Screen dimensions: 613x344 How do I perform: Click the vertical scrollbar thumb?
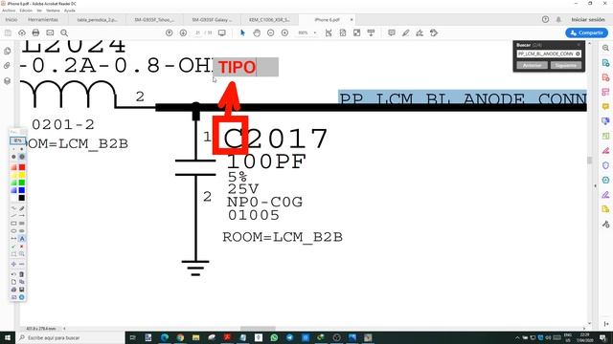(590, 161)
